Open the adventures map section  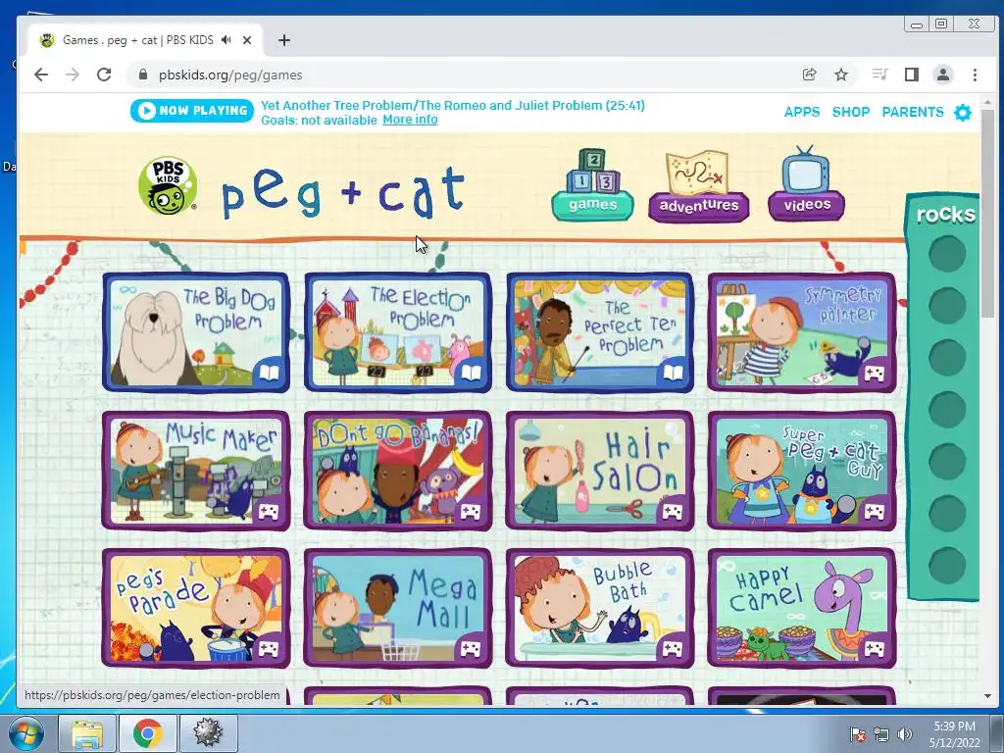click(x=698, y=186)
